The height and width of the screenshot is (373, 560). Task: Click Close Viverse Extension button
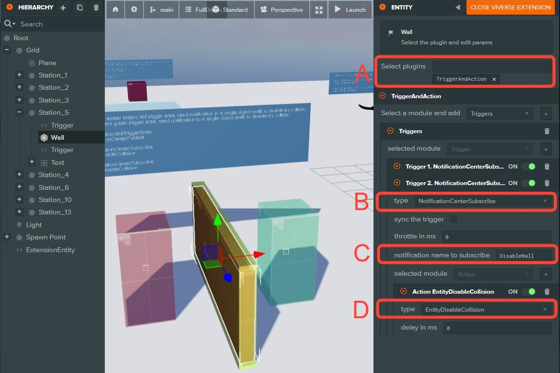point(510,8)
